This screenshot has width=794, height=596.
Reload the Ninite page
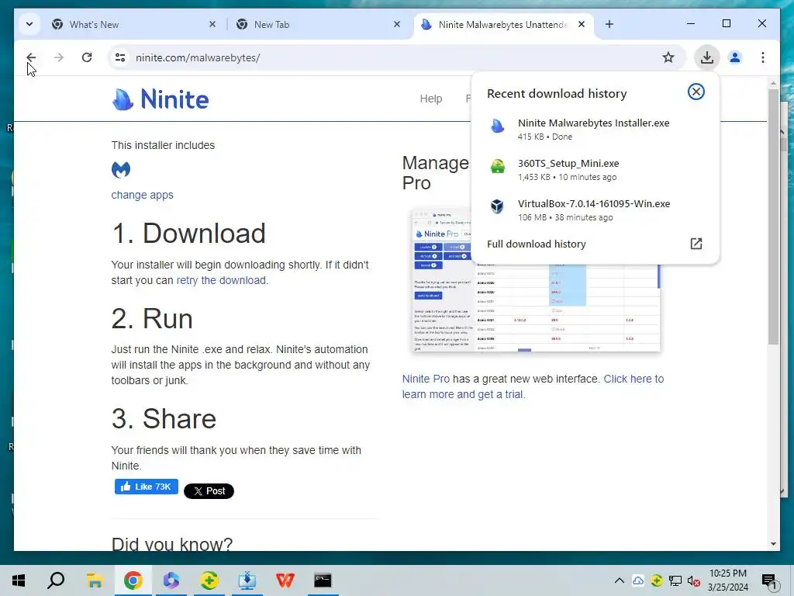(x=87, y=57)
